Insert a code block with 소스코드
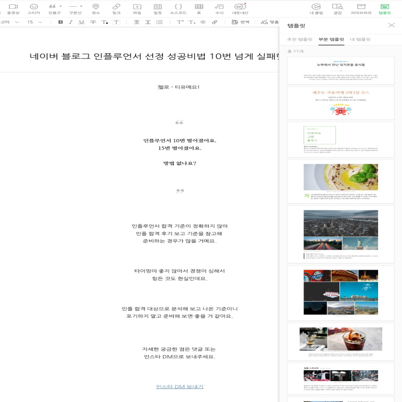This screenshot has width=402, height=402. (178, 9)
